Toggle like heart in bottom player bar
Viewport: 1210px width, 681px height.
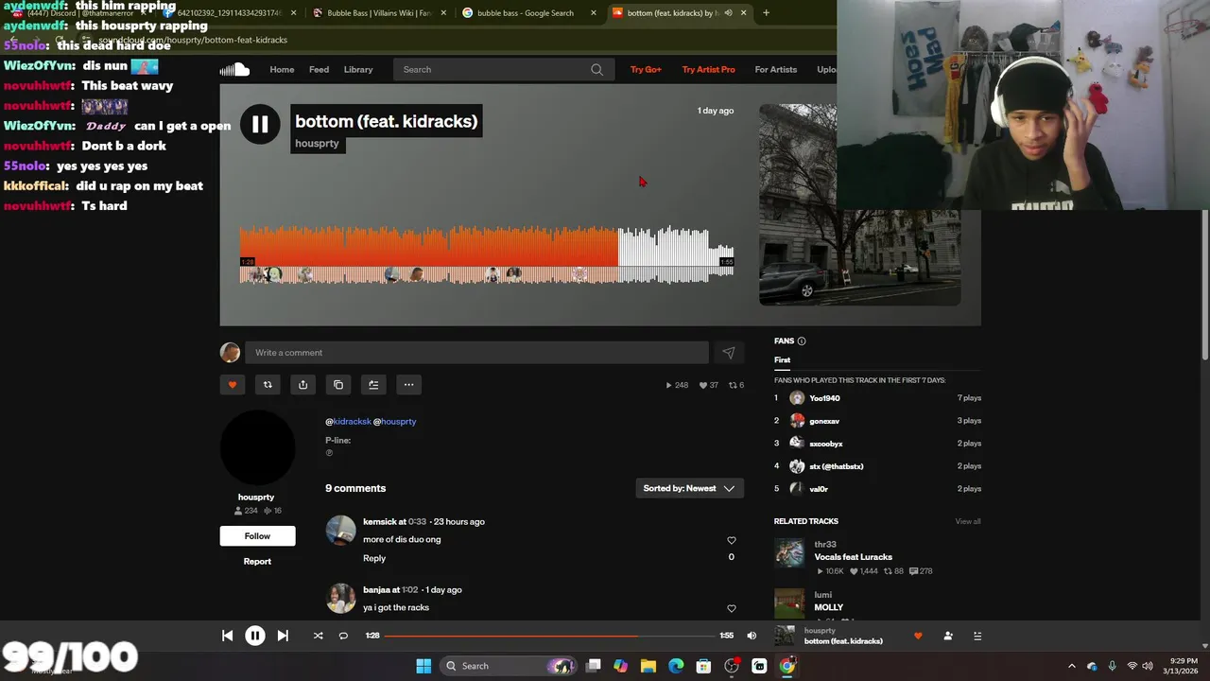pyautogui.click(x=918, y=636)
